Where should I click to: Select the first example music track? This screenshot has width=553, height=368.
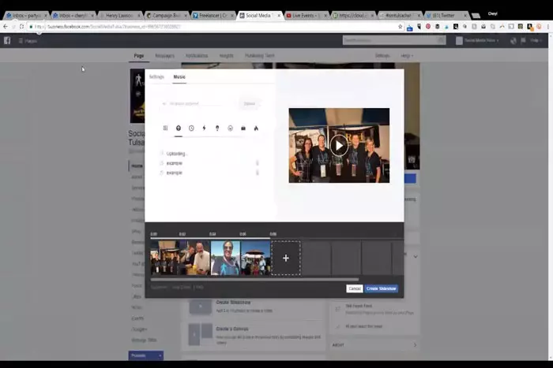coord(175,163)
